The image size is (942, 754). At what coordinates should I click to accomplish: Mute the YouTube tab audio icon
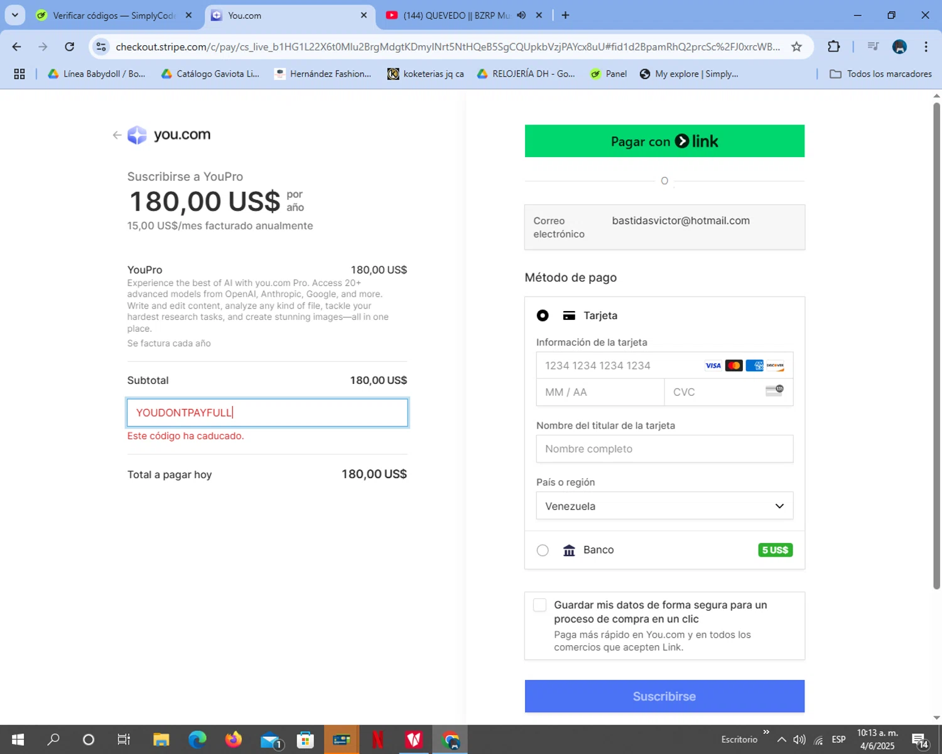point(521,15)
